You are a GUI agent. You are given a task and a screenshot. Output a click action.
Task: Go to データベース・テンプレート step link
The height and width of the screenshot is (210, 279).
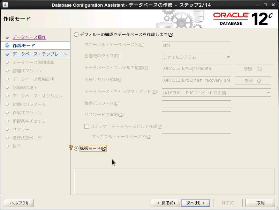tap(40, 54)
